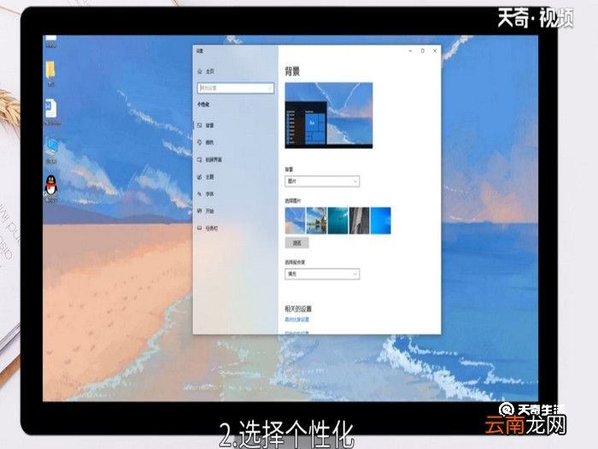
Task: Minimize the Settings window
Action: pyautogui.click(x=410, y=50)
